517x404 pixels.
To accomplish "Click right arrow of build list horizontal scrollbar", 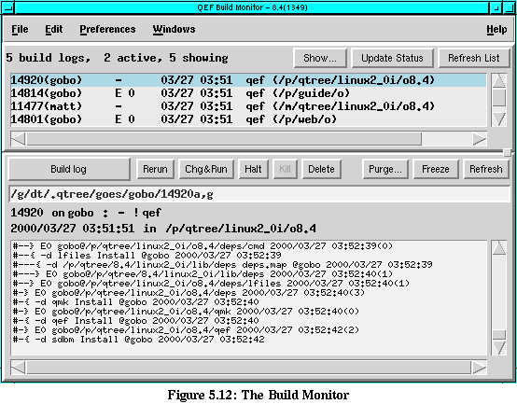I will click(x=480, y=139).
